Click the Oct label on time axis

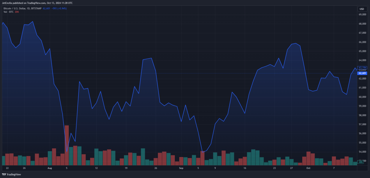coord(308,168)
